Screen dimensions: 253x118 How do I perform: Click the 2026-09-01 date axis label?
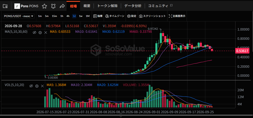152,112
